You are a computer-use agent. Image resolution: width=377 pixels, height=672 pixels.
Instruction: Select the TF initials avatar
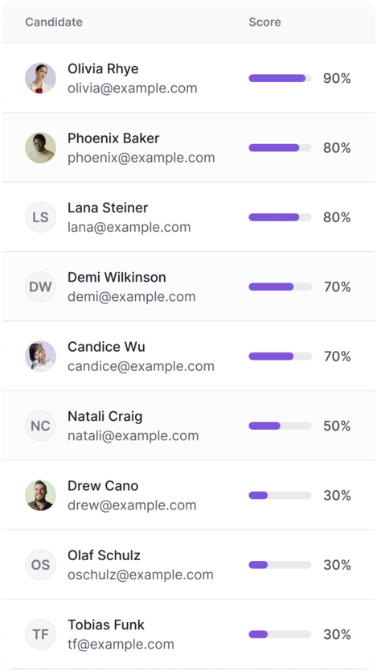[40, 634]
